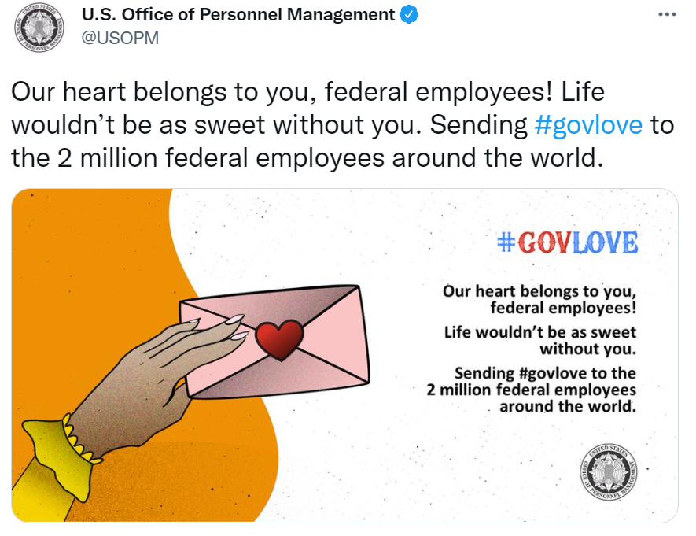Click the blue verified badge
This screenshot has height=536, width=696.
click(410, 15)
